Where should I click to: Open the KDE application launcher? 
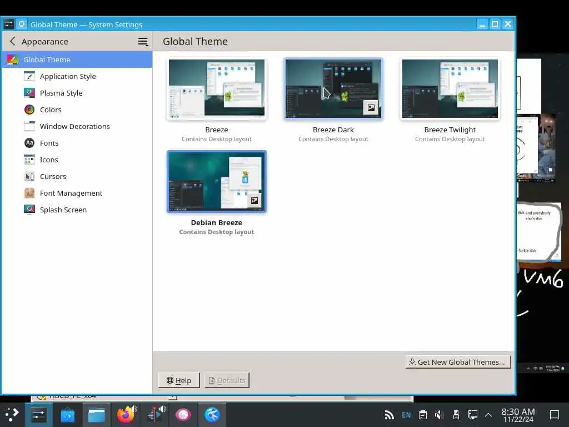tap(12, 415)
